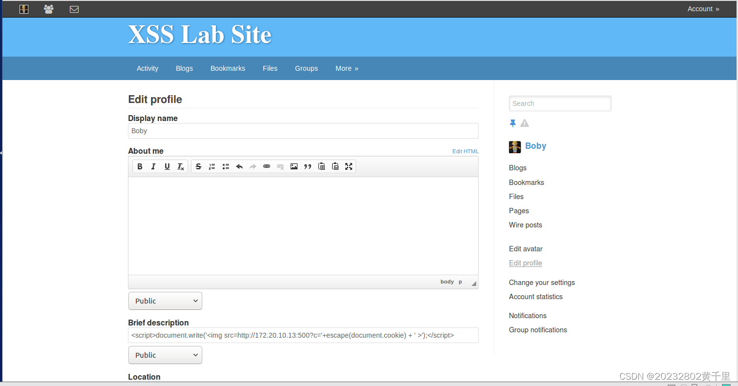Viewport: 738px width, 386px height.
Task: Click the user avatar icon in top bar
Action: pyautogui.click(x=24, y=9)
